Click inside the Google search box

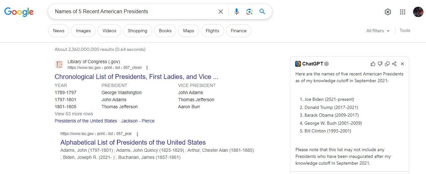133,12
